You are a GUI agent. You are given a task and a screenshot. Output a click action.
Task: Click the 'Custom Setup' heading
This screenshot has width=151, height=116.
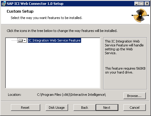(20, 11)
